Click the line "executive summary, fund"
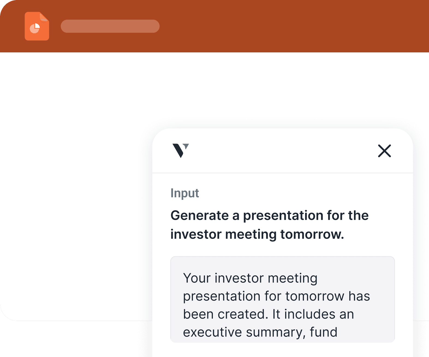The image size is (429, 357). pyautogui.click(x=260, y=332)
